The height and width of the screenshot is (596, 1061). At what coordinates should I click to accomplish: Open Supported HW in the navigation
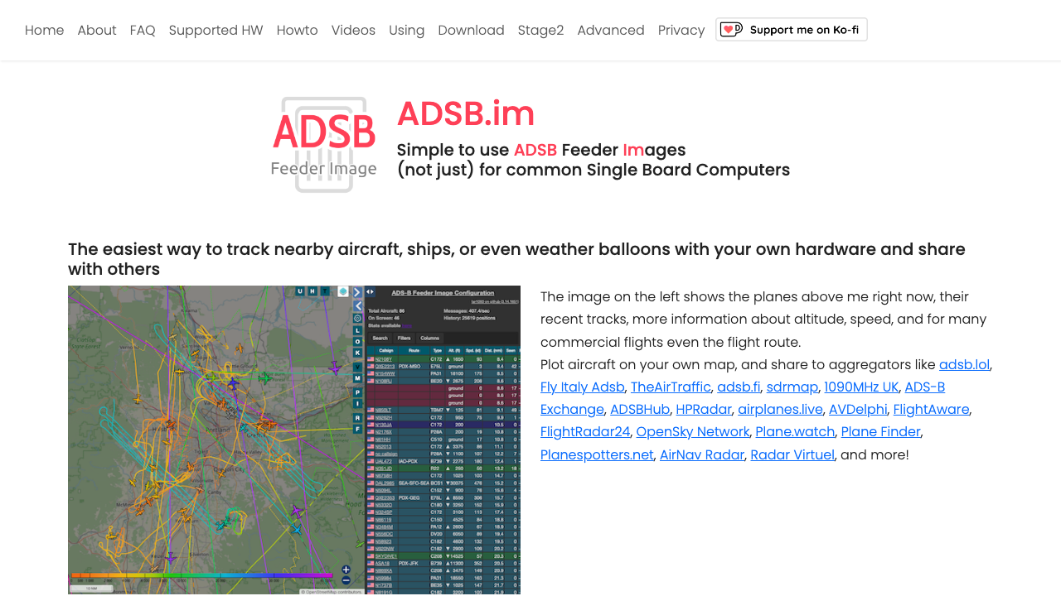[216, 31]
